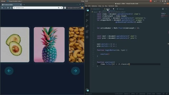This screenshot has width=169, height=95.
Task: Open the notifications bell in the status bar
Action: tap(167, 94)
